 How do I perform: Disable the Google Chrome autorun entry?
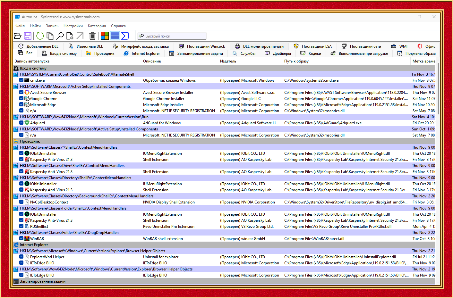(21, 98)
